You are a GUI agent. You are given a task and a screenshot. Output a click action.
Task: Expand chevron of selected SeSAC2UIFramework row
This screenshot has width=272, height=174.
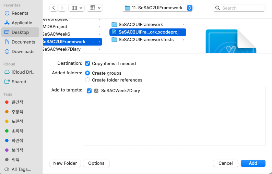99,42
